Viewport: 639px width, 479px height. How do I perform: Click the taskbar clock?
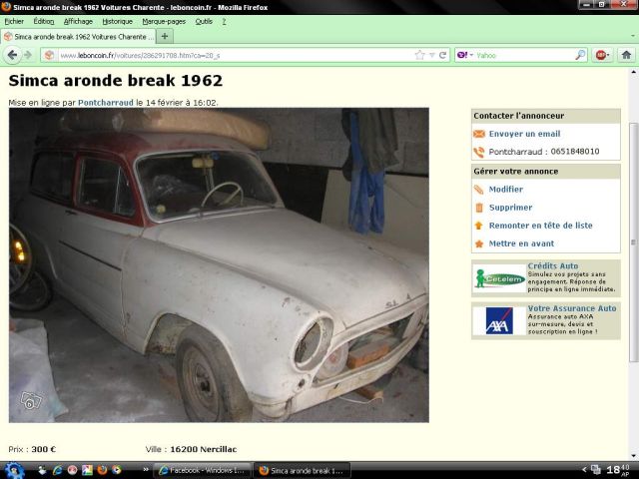click(x=618, y=470)
